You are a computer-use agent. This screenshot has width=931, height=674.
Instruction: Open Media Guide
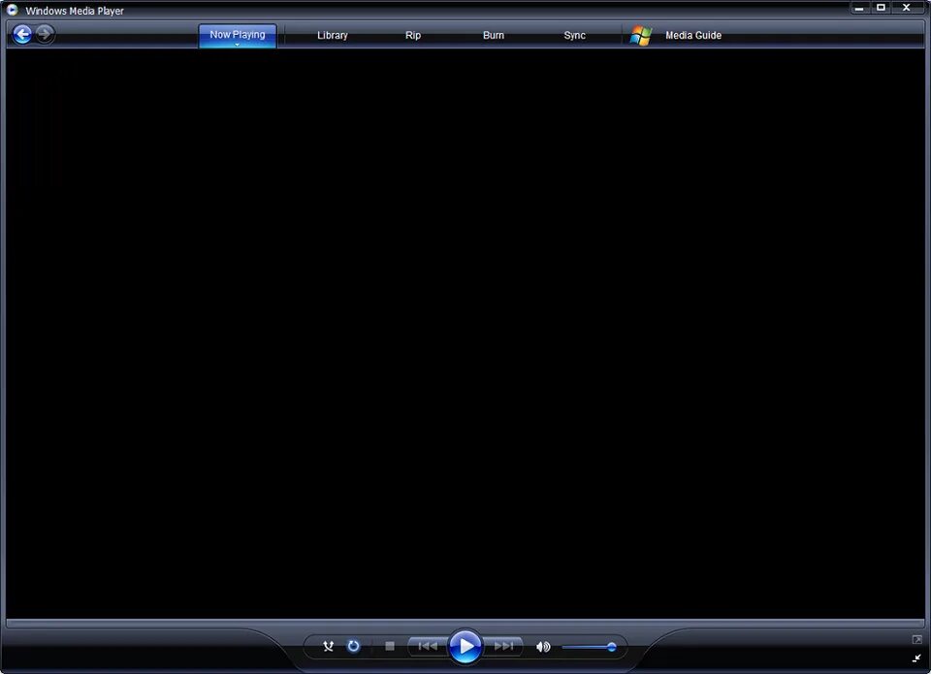tap(692, 35)
